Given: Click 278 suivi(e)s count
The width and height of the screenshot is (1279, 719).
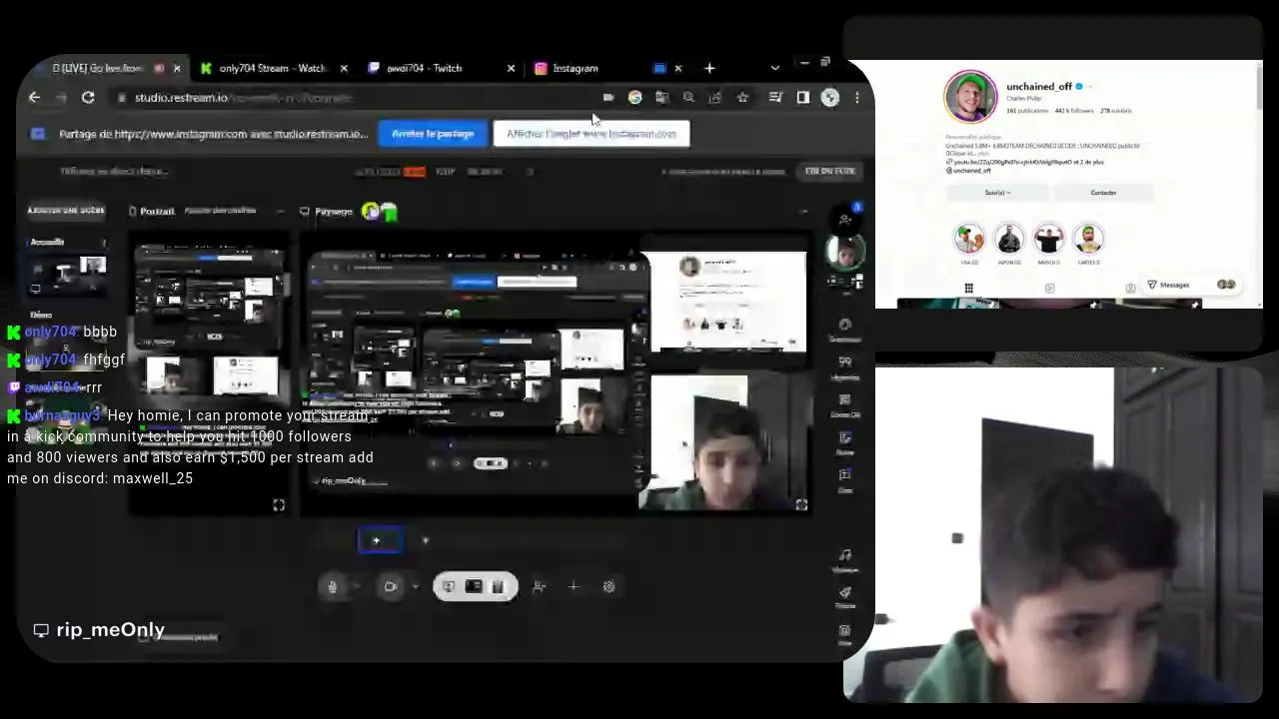Looking at the screenshot, I should click(1116, 111).
